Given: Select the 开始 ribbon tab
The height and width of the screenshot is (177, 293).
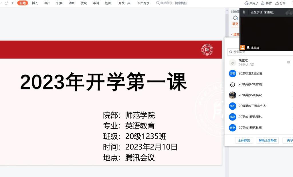Looking at the screenshot, I should 23,3.
